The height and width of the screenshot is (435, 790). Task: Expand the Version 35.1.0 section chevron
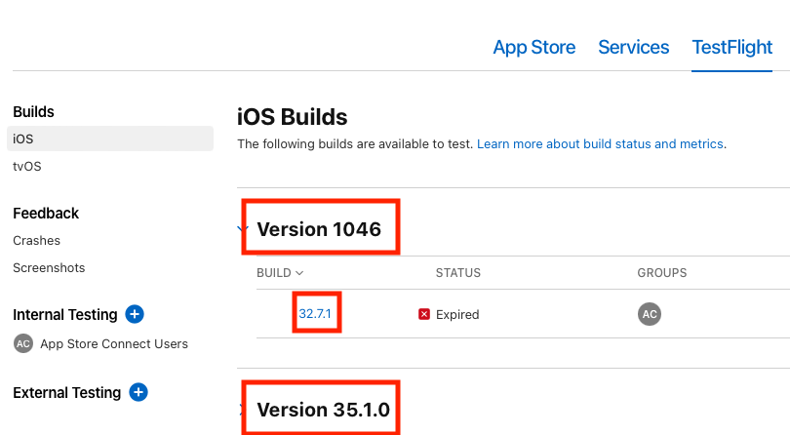[x=241, y=410]
